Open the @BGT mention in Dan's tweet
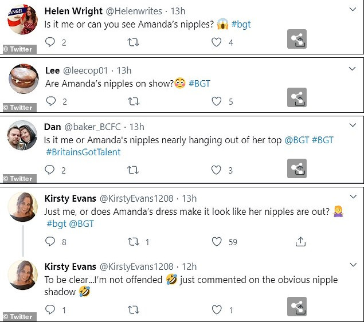364x322 pixels. point(296,140)
